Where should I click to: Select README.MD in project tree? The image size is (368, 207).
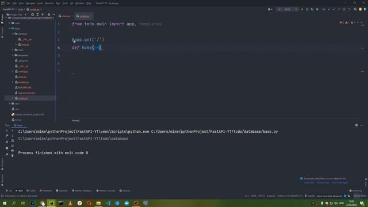tap(23, 87)
